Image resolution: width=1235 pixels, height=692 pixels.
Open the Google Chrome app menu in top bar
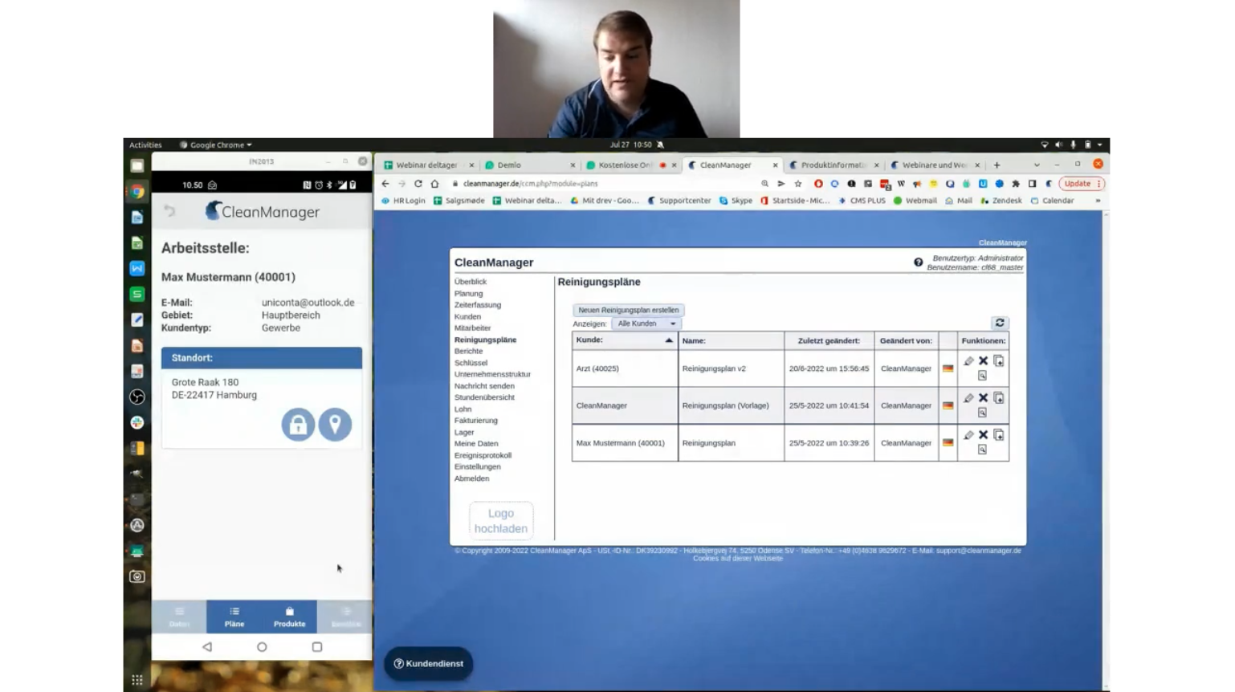(215, 145)
